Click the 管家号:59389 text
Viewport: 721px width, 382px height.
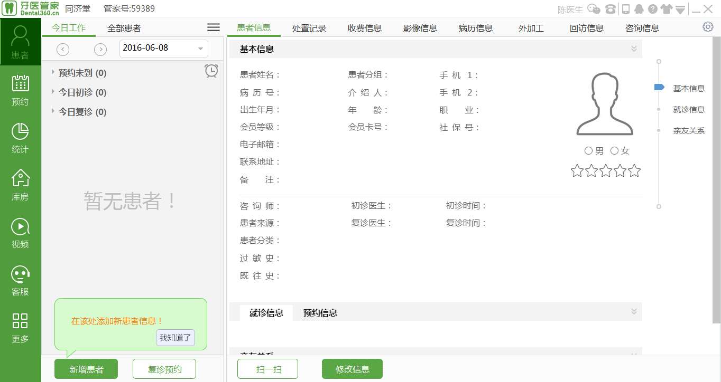click(129, 9)
